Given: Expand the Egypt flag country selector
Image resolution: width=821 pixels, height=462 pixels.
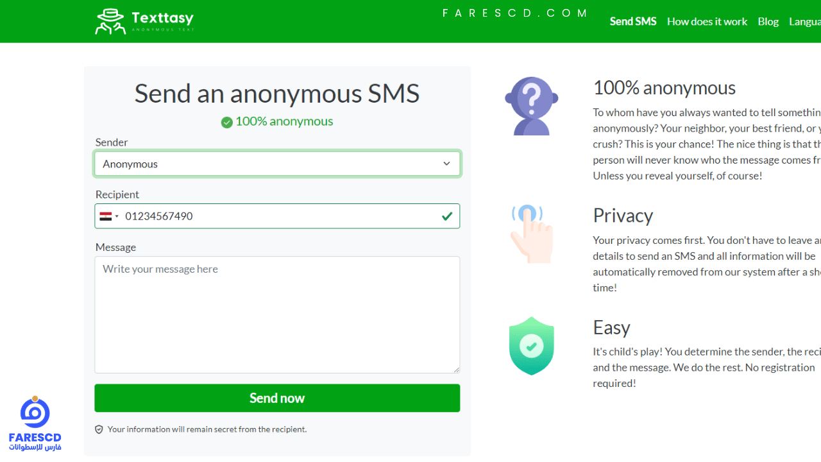Looking at the screenshot, I should coord(109,216).
